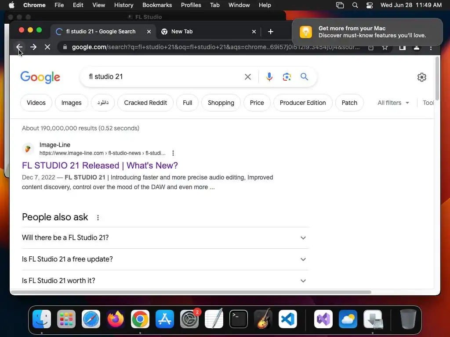The width and height of the screenshot is (450, 337).
Task: Select the fl studio 21 Google Search tab
Action: (x=104, y=32)
